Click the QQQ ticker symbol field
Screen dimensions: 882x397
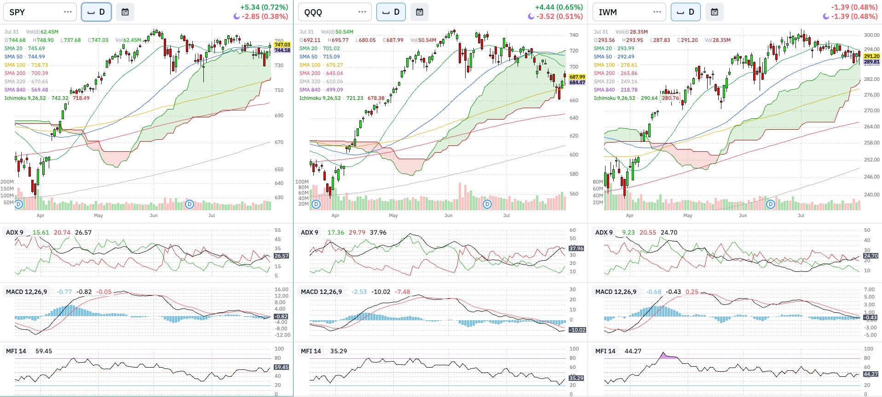point(335,12)
